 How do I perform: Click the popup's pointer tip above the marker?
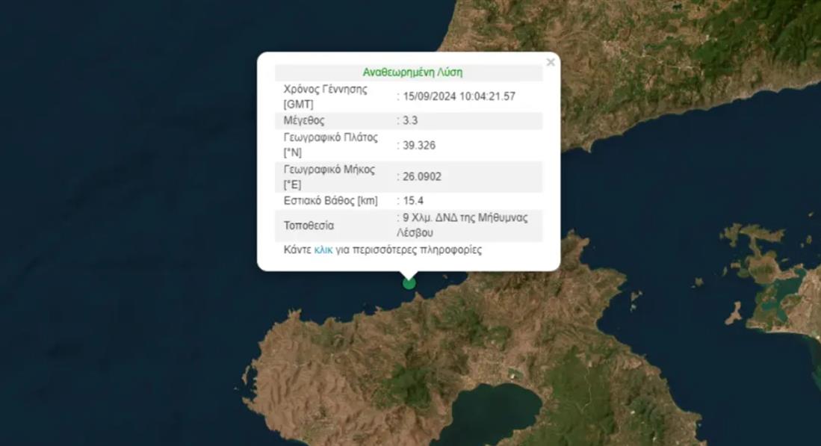pyautogui.click(x=409, y=273)
